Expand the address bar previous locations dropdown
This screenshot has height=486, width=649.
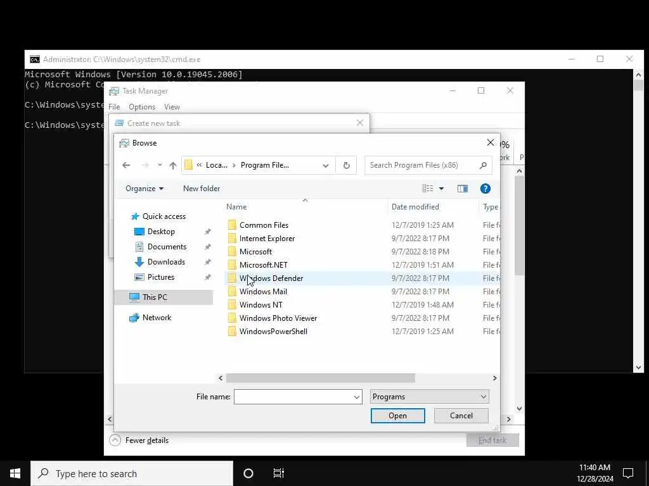pyautogui.click(x=326, y=165)
